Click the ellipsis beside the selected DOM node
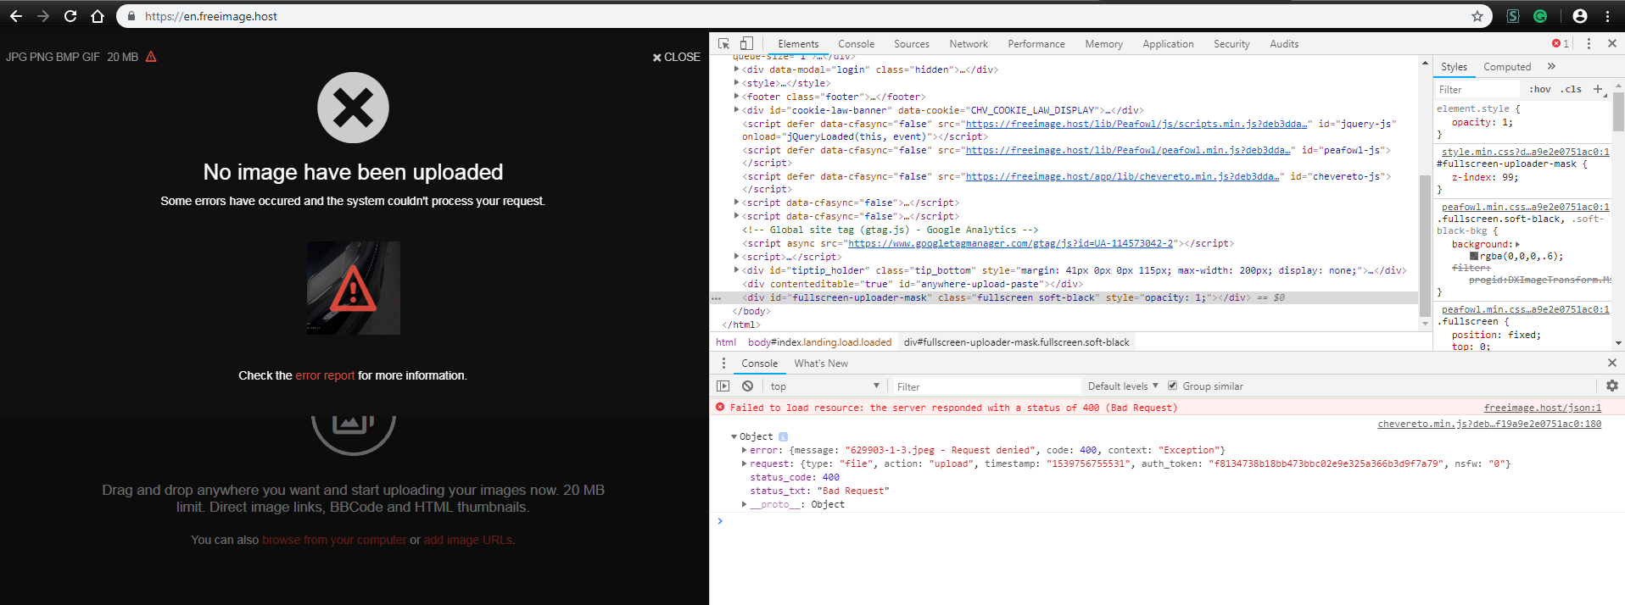1625x605 pixels. click(x=717, y=298)
